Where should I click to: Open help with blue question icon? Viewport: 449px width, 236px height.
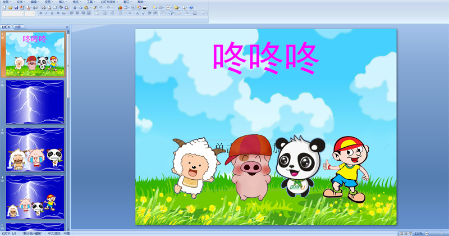191,8
